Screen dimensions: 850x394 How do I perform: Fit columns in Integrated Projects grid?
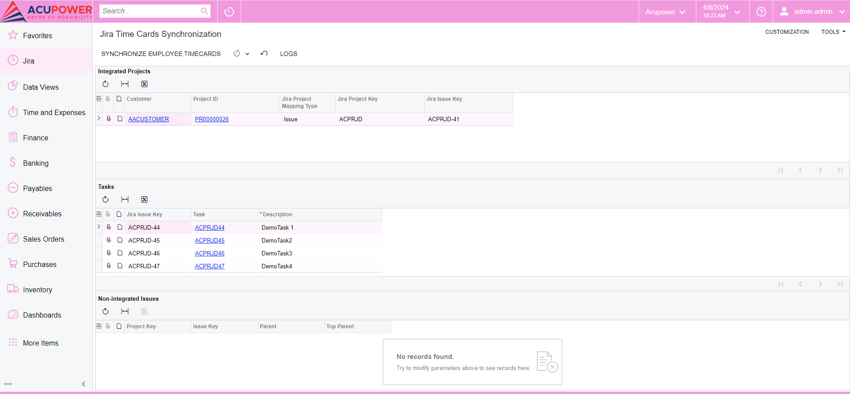point(125,84)
